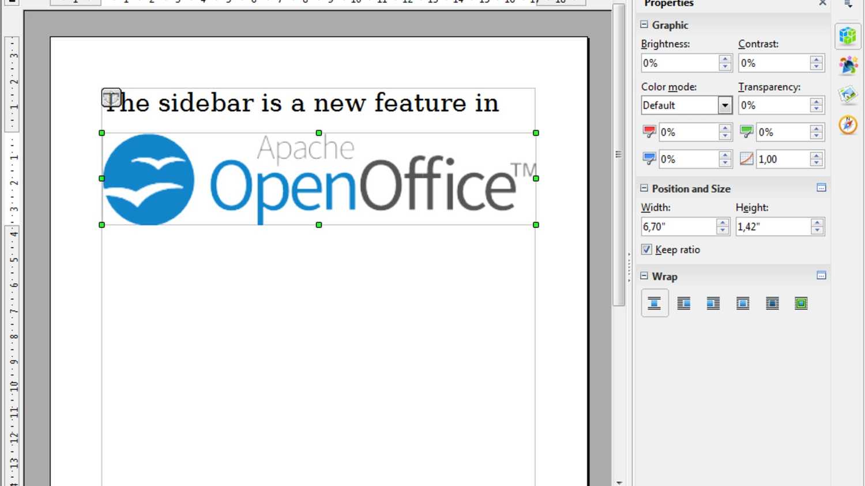Increase the gamma value 1,00
The height and width of the screenshot is (486, 865).
[817, 155]
